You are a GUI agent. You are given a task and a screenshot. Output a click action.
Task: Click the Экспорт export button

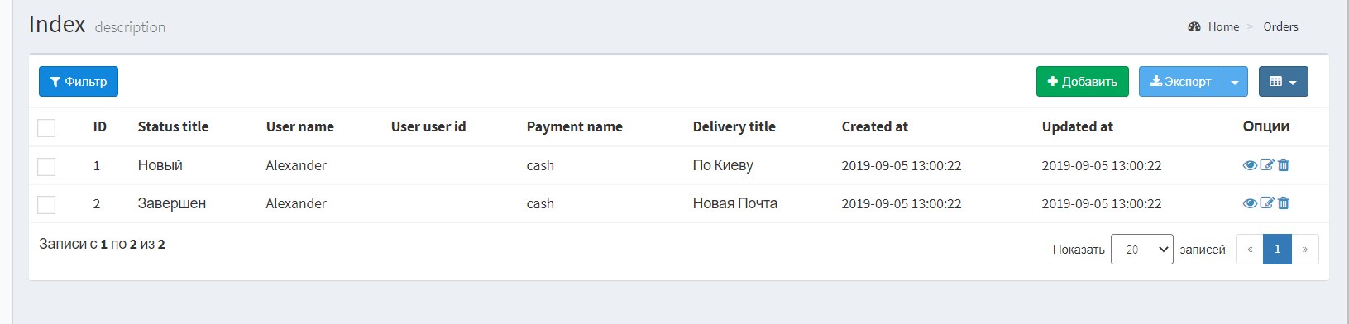click(1180, 82)
